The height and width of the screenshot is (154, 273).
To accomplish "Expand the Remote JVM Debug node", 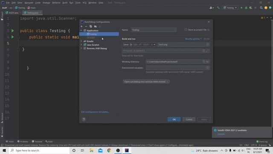I will (x=81, y=48).
